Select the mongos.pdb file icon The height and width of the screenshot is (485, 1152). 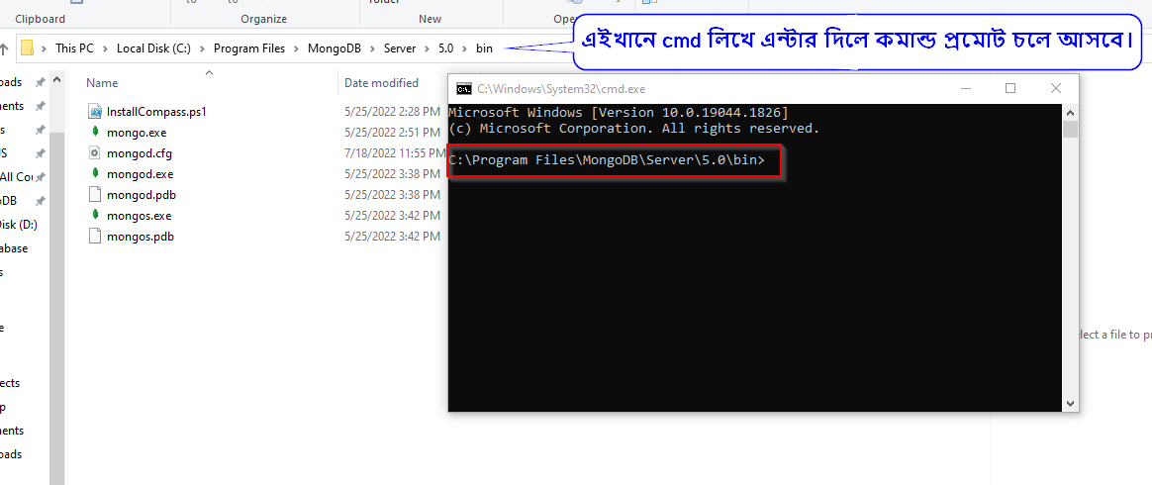click(x=95, y=237)
